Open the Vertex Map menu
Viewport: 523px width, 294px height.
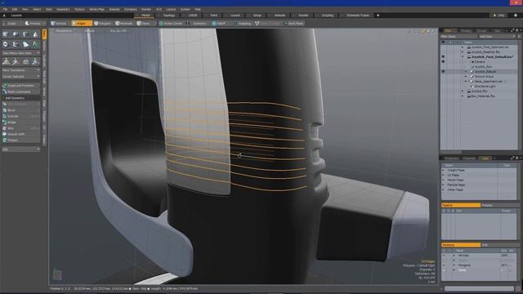[96, 9]
